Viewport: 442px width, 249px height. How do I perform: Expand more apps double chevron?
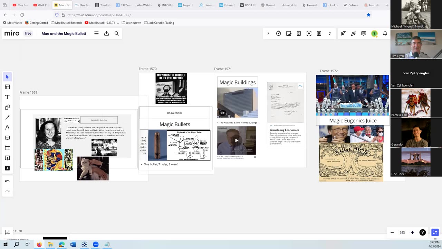pyautogui.click(x=329, y=34)
